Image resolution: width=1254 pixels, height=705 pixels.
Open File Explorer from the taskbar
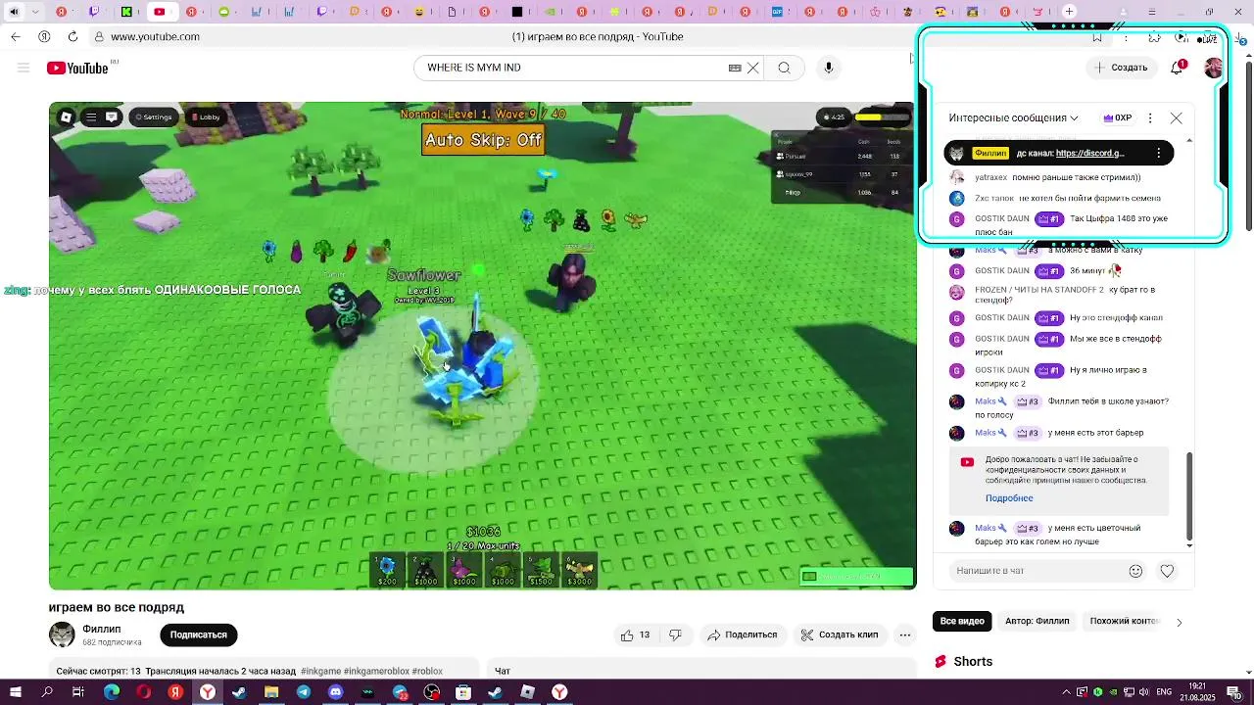(x=271, y=692)
